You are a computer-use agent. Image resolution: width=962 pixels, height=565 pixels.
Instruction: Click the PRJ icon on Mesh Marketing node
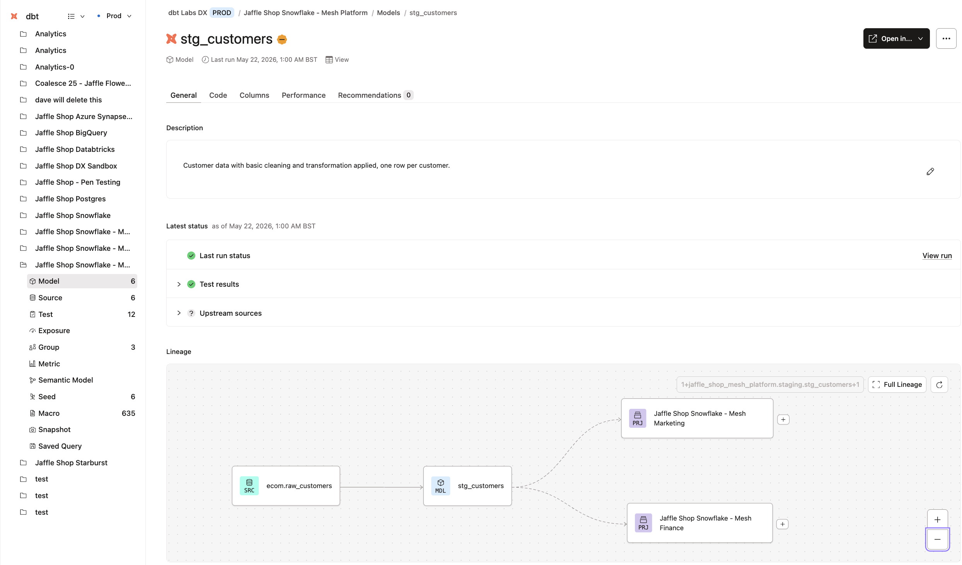638,419
